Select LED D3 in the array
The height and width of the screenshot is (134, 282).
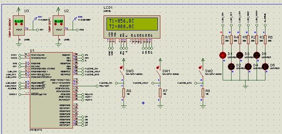(240, 55)
